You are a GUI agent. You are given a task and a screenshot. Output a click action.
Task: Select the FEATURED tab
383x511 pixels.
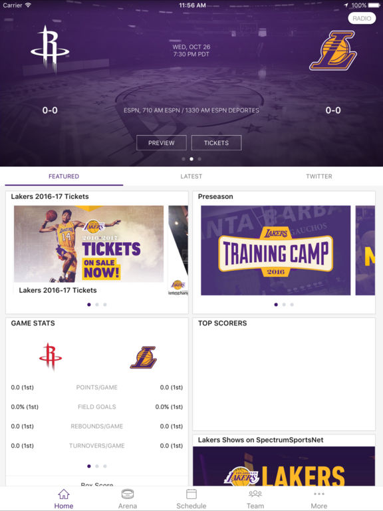64,176
